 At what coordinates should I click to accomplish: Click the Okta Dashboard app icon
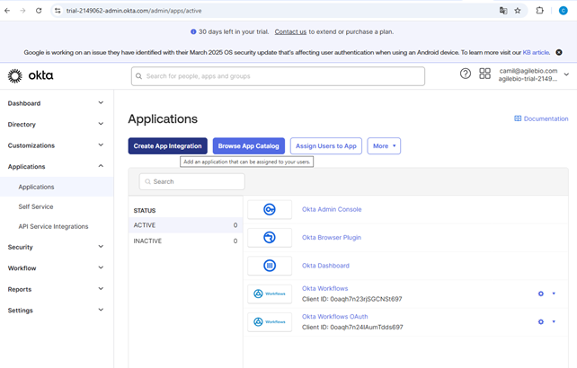(270, 266)
